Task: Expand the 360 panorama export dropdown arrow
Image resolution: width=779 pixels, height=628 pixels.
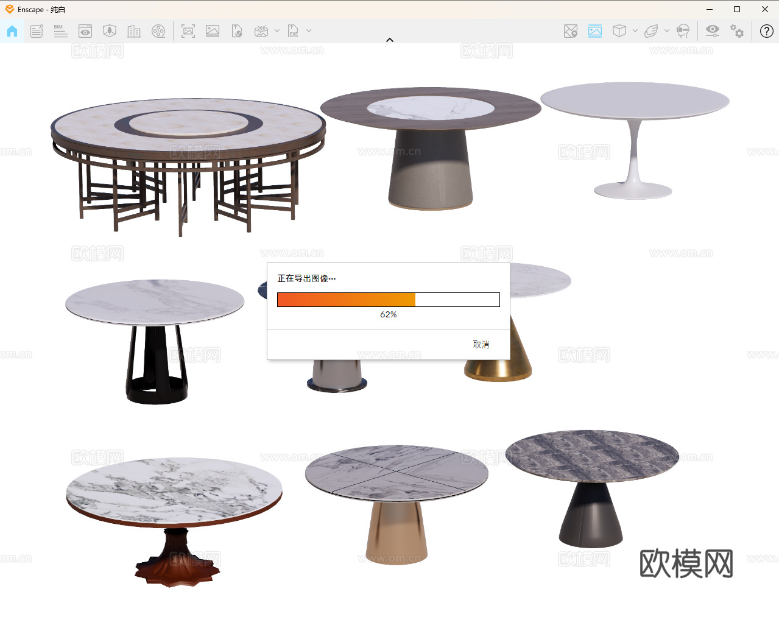Action: pyautogui.click(x=277, y=31)
